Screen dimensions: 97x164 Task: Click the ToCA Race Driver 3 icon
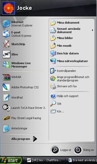(6, 108)
